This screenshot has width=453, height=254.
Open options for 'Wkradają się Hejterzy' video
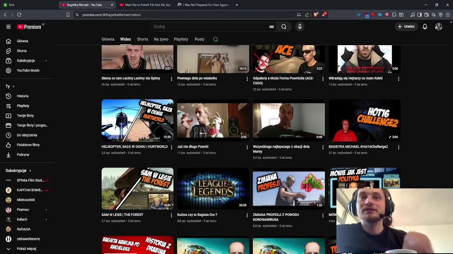[398, 79]
